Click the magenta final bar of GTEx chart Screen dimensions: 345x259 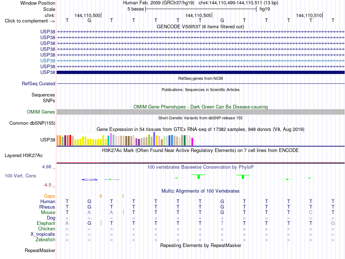[192, 141]
